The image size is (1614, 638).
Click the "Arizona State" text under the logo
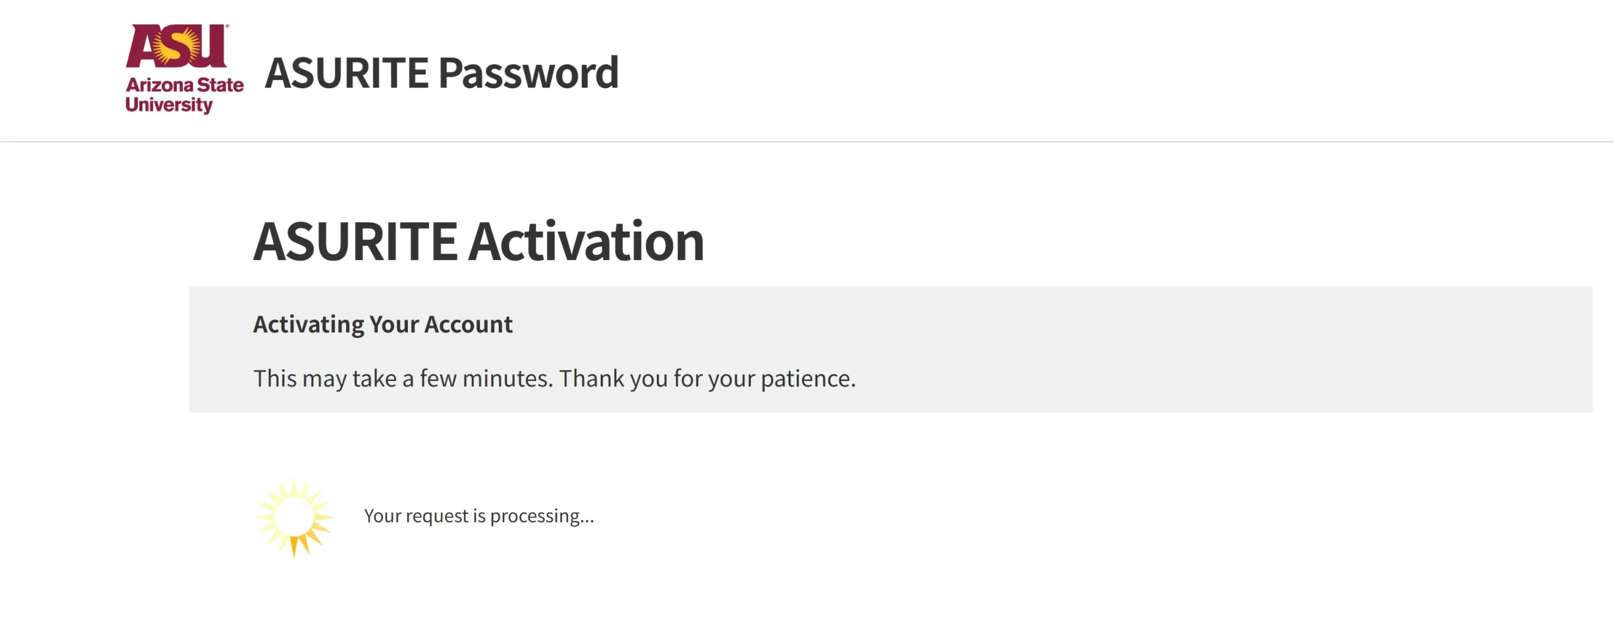tap(185, 84)
